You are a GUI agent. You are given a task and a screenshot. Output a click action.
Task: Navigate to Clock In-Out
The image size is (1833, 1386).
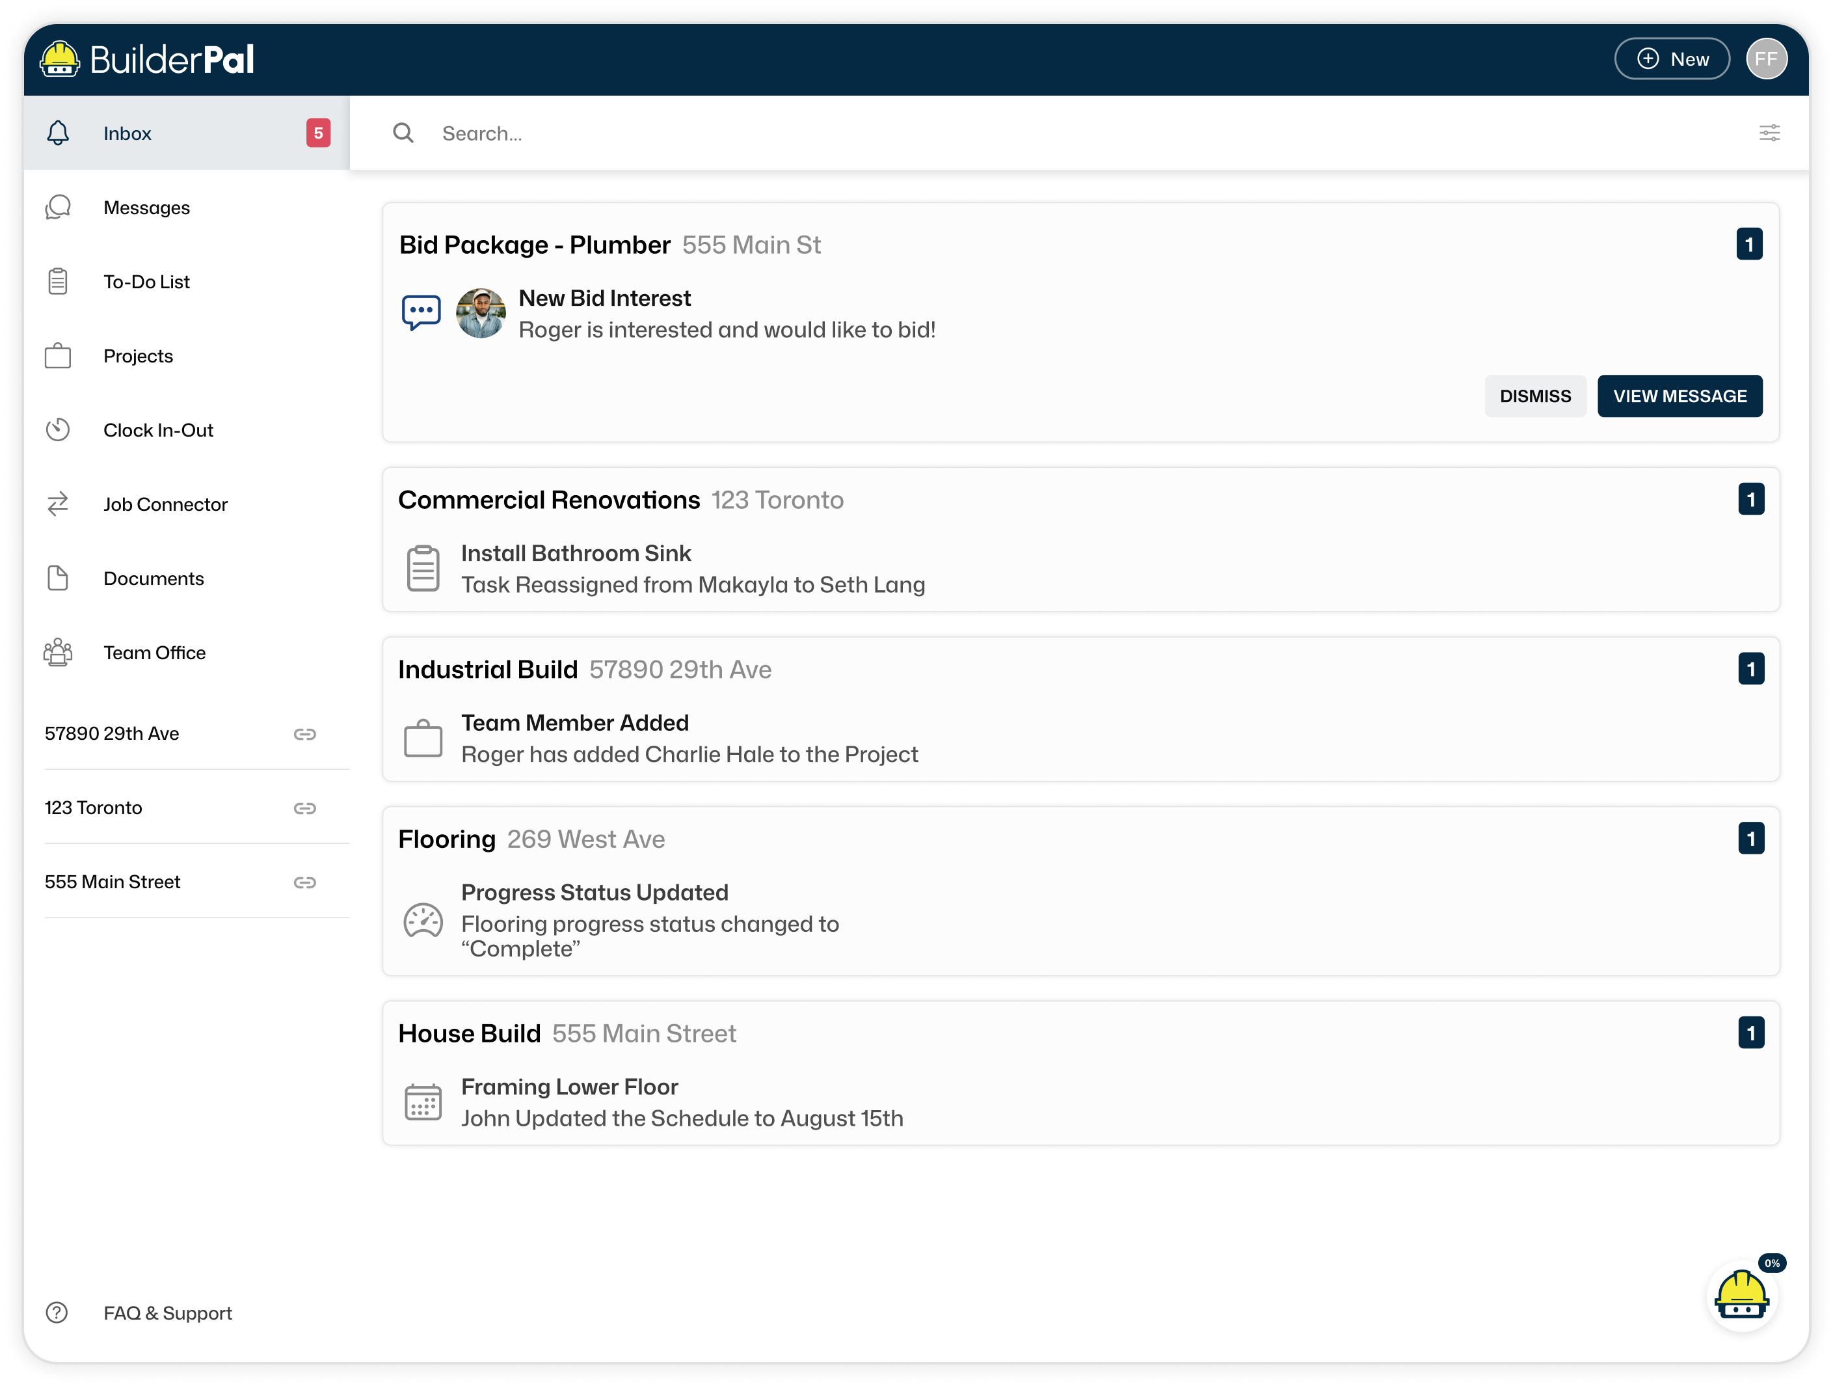(158, 430)
